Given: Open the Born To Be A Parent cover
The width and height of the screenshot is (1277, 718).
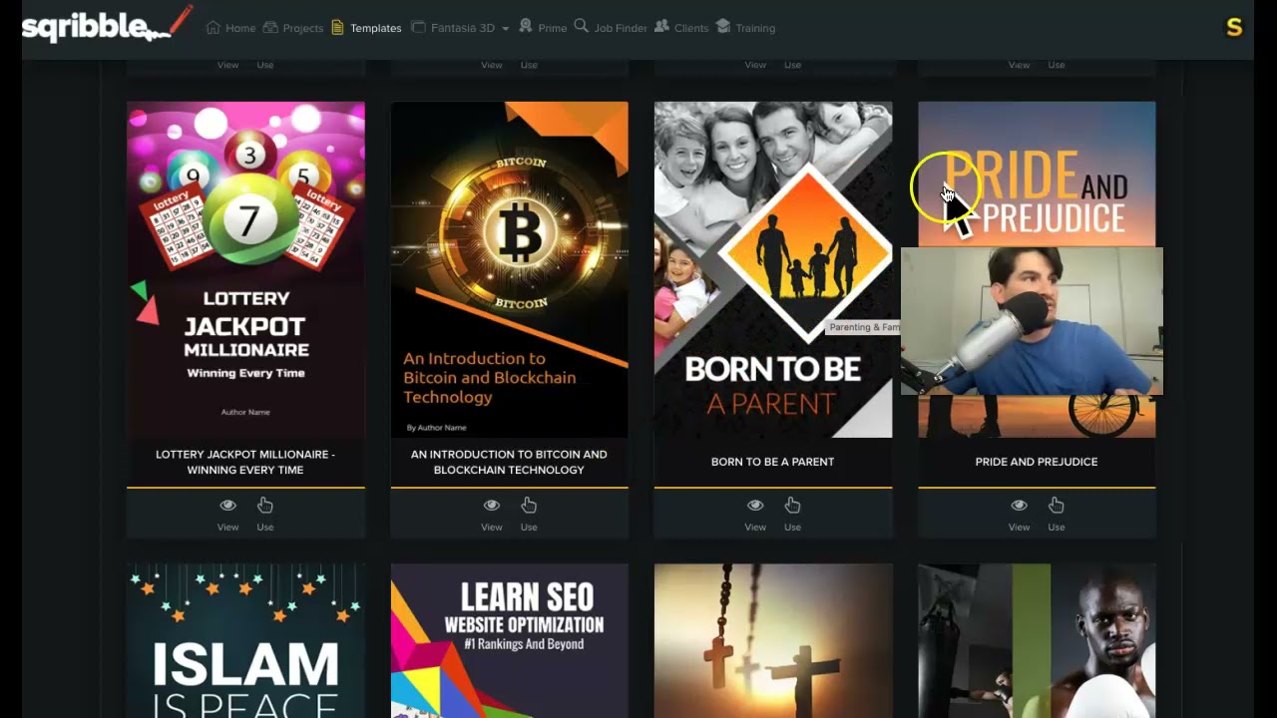Looking at the screenshot, I should coord(773,269).
